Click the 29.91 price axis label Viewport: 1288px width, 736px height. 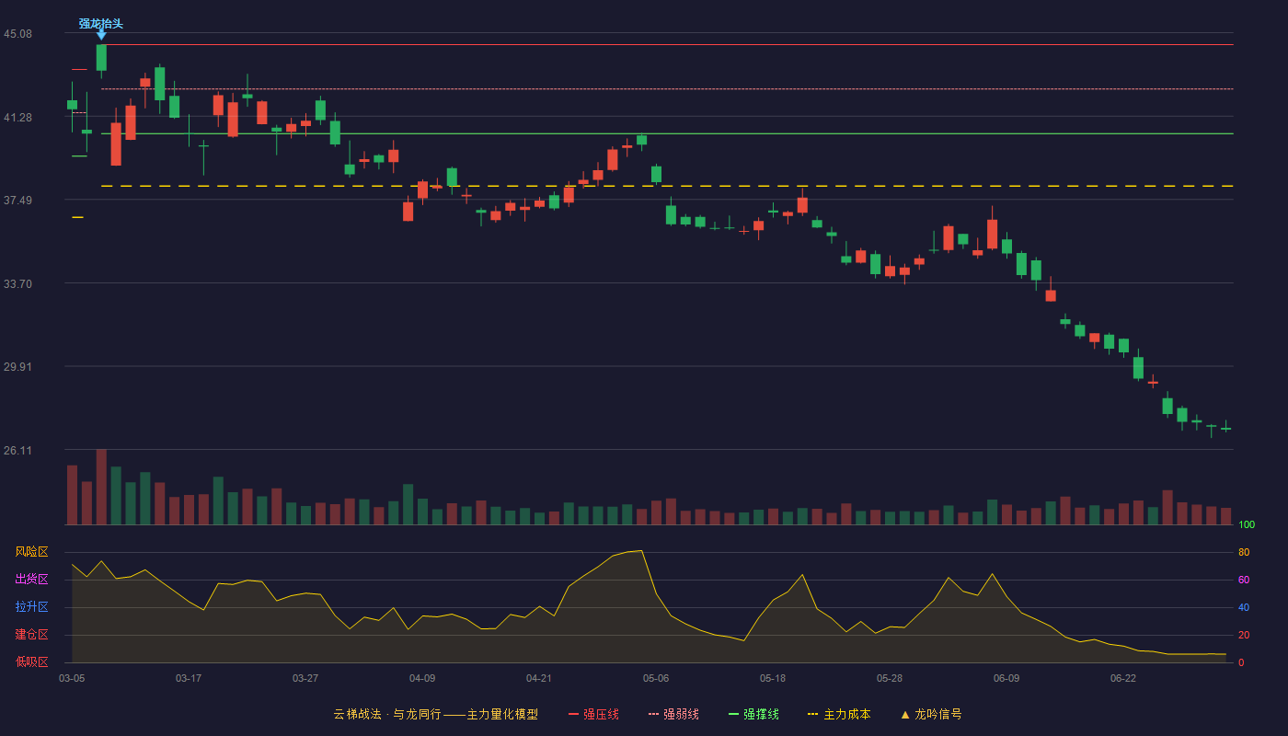coord(17,367)
